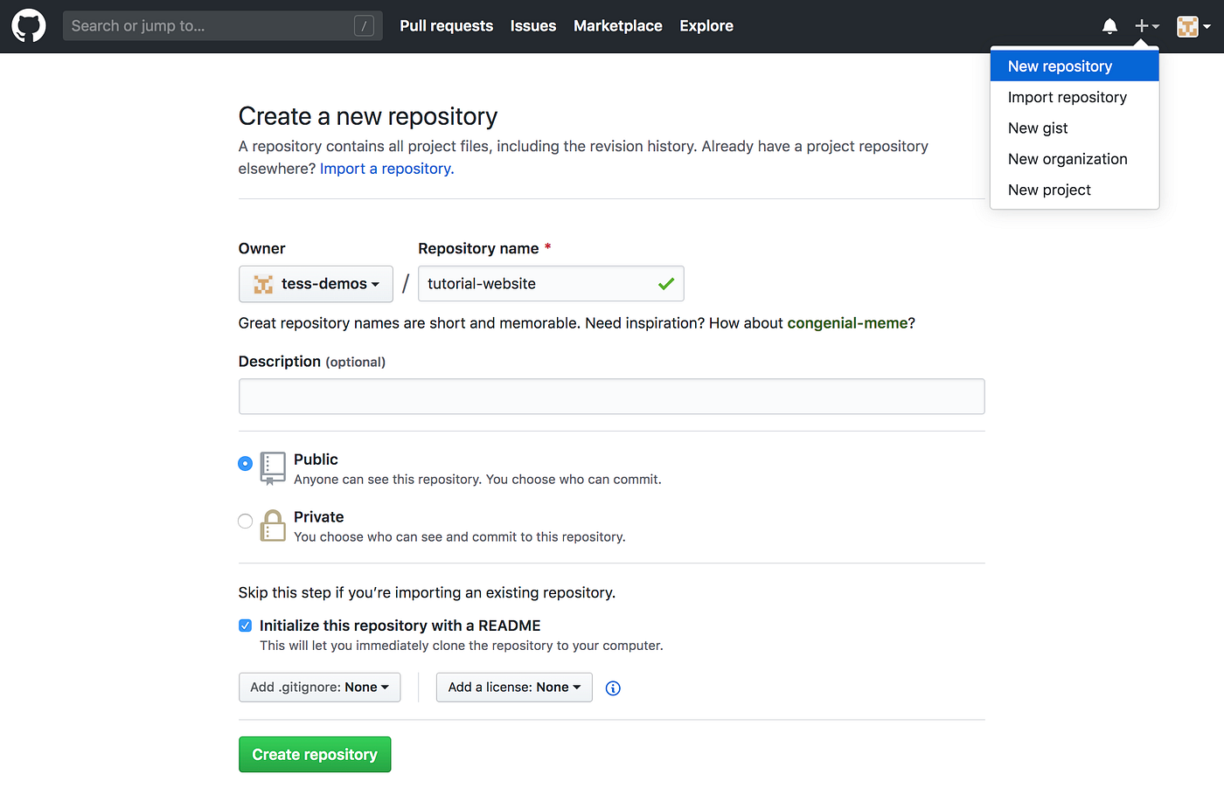Viewport: 1224px width, 795px height.
Task: Go to Issues page
Action: tap(533, 26)
